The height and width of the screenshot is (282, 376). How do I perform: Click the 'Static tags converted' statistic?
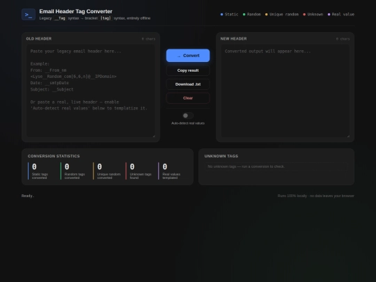42,171
